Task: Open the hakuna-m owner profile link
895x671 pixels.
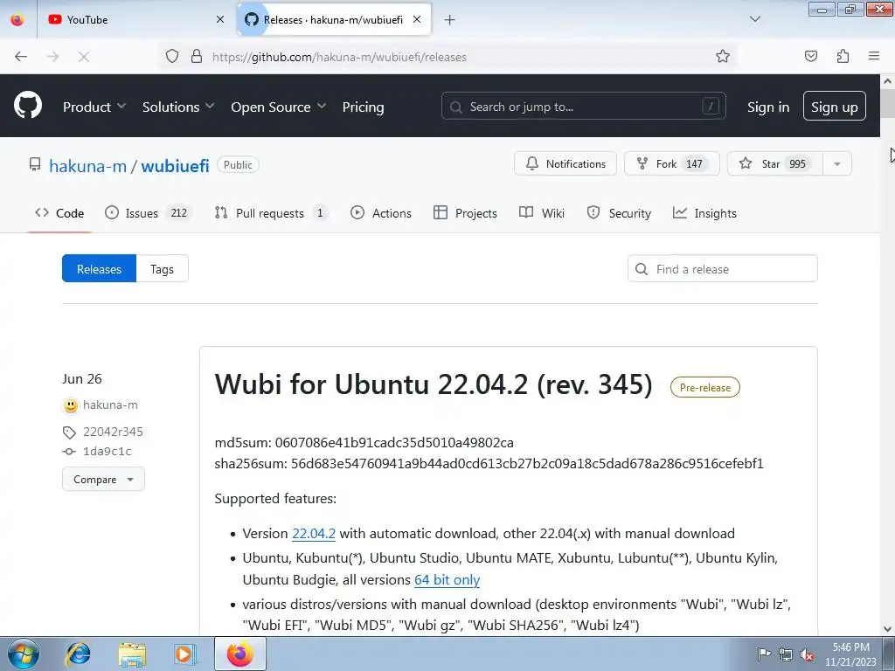Action: coord(88,165)
